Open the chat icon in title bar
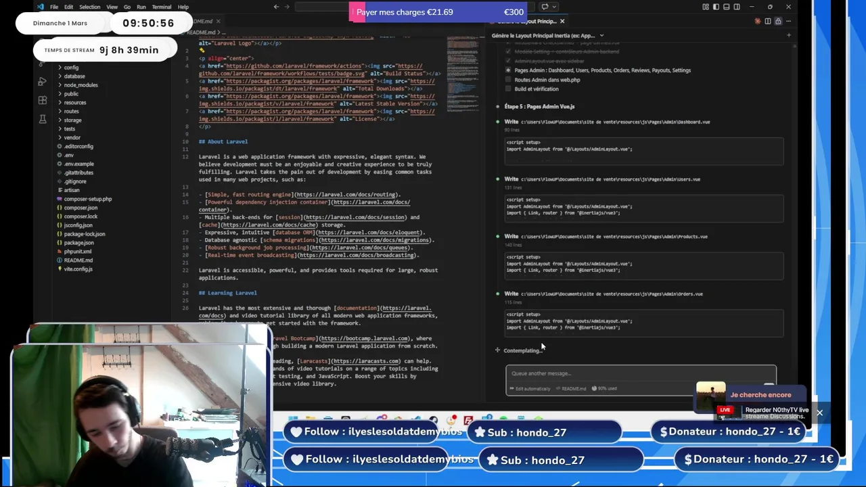 coord(545,7)
